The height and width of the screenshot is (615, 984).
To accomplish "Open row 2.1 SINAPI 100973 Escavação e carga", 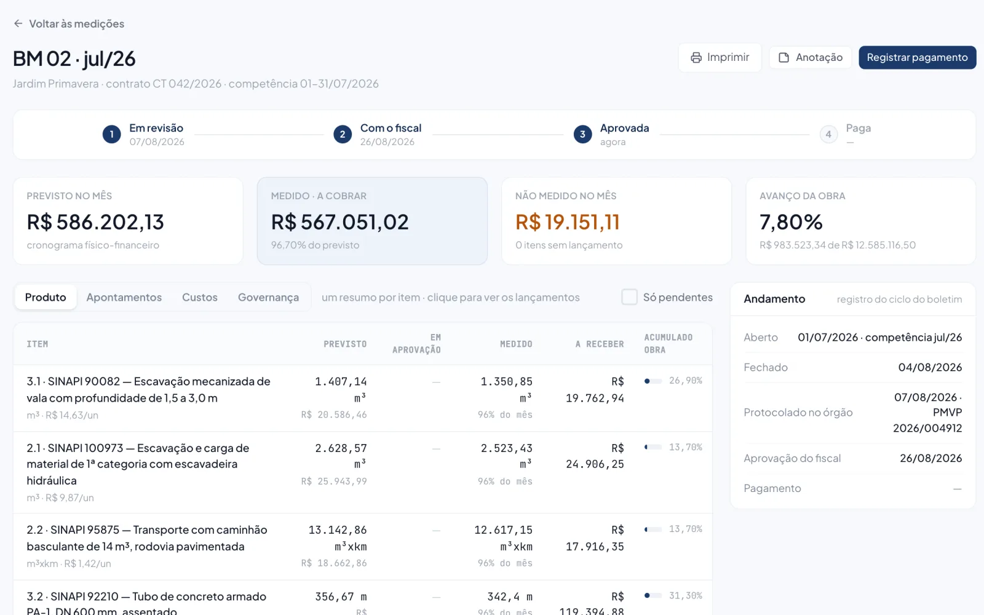I will [x=363, y=472].
